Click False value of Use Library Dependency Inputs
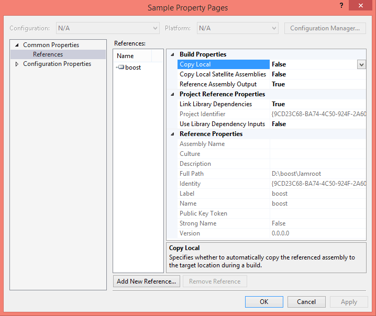The image size is (376, 316). pos(279,124)
